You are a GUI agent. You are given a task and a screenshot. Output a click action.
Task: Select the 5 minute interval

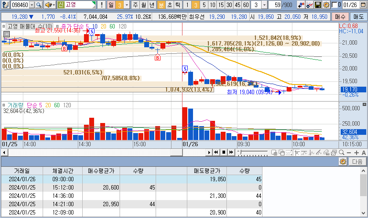[x=204, y=5]
